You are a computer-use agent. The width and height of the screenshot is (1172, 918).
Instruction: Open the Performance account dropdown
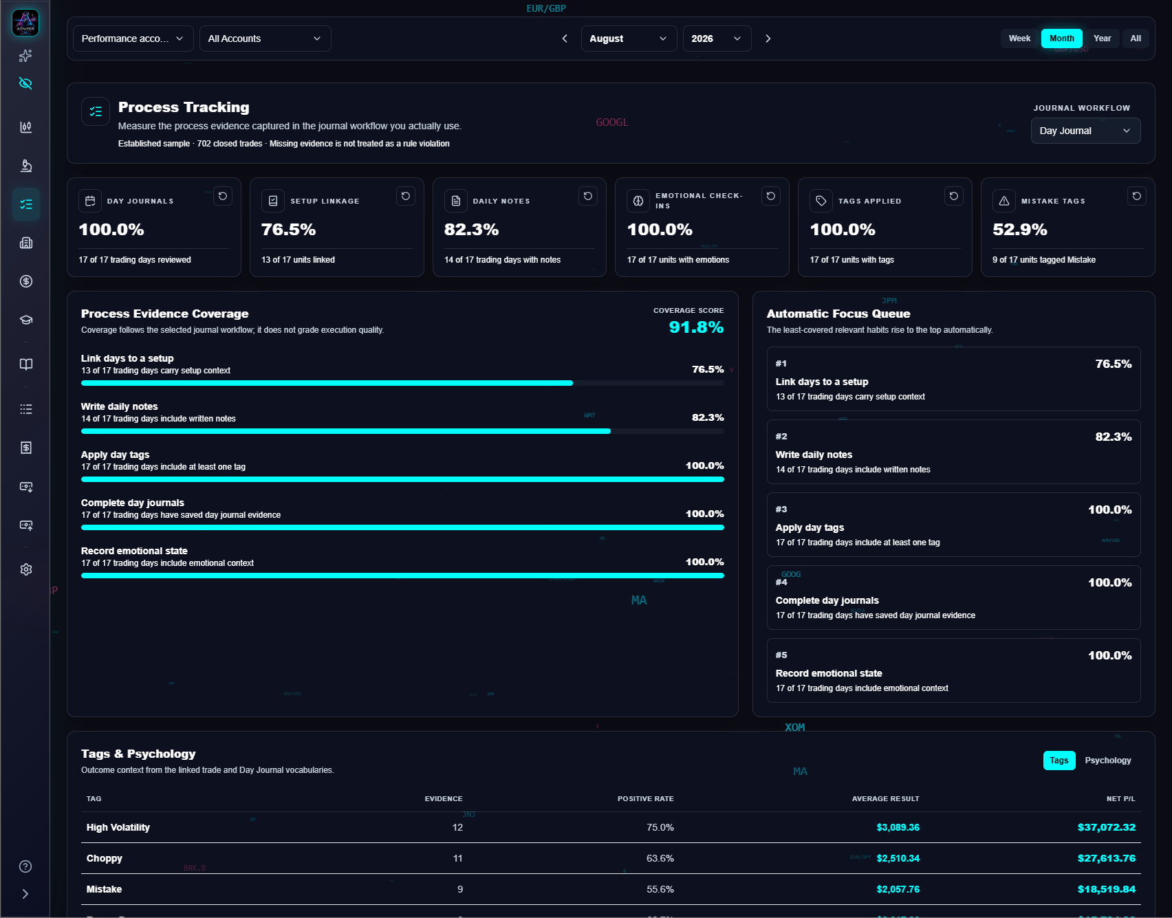[133, 39]
